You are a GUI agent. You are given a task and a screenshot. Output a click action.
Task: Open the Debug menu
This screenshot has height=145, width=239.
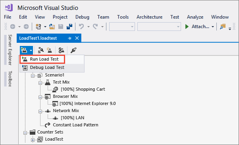coord(82,17)
